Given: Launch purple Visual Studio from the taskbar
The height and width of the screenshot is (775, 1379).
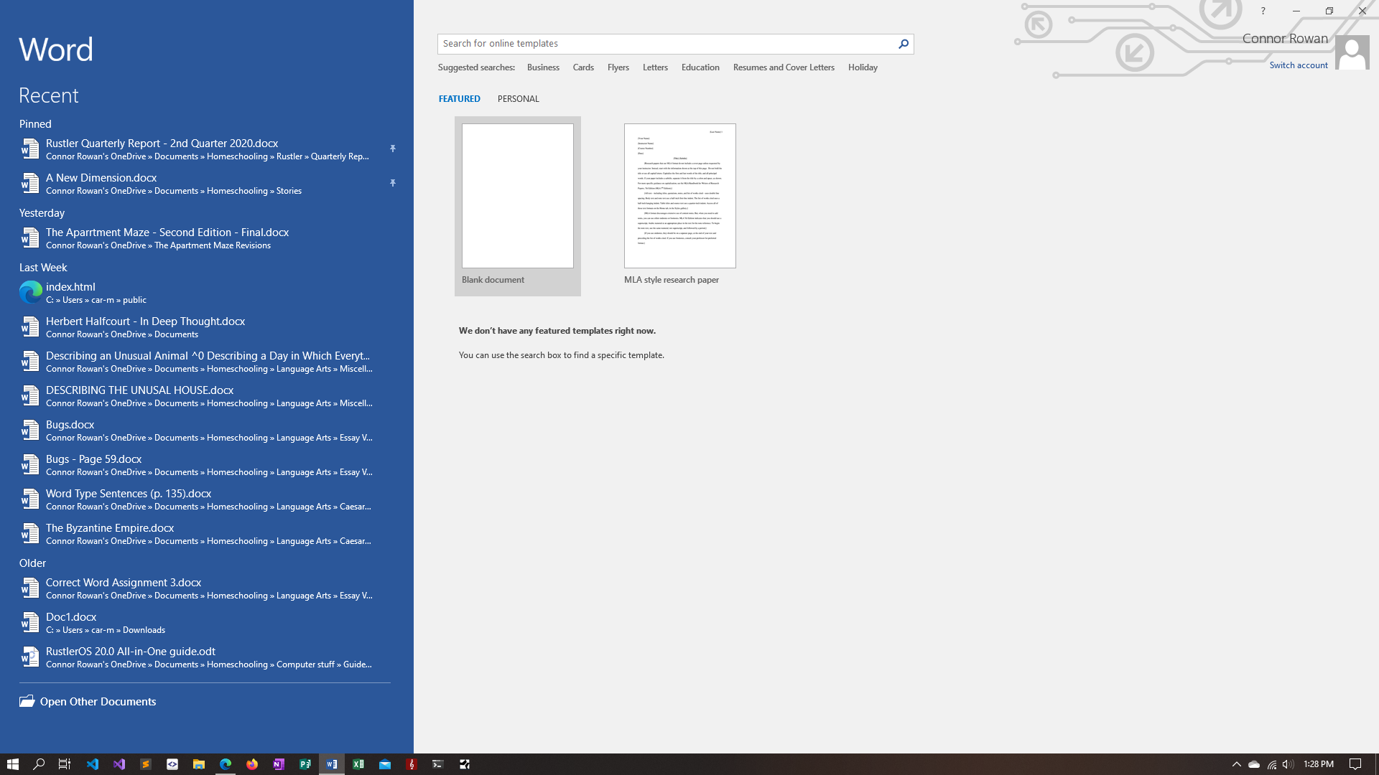Looking at the screenshot, I should 119,764.
